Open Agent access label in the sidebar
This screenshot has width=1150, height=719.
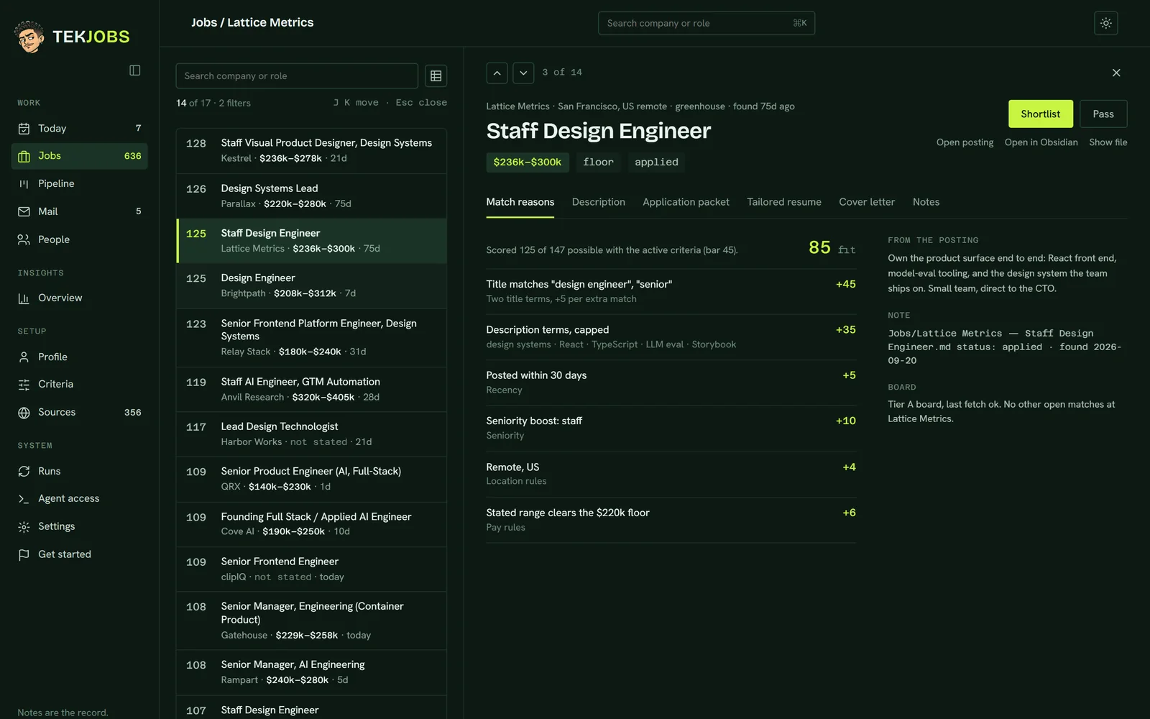coord(68,498)
